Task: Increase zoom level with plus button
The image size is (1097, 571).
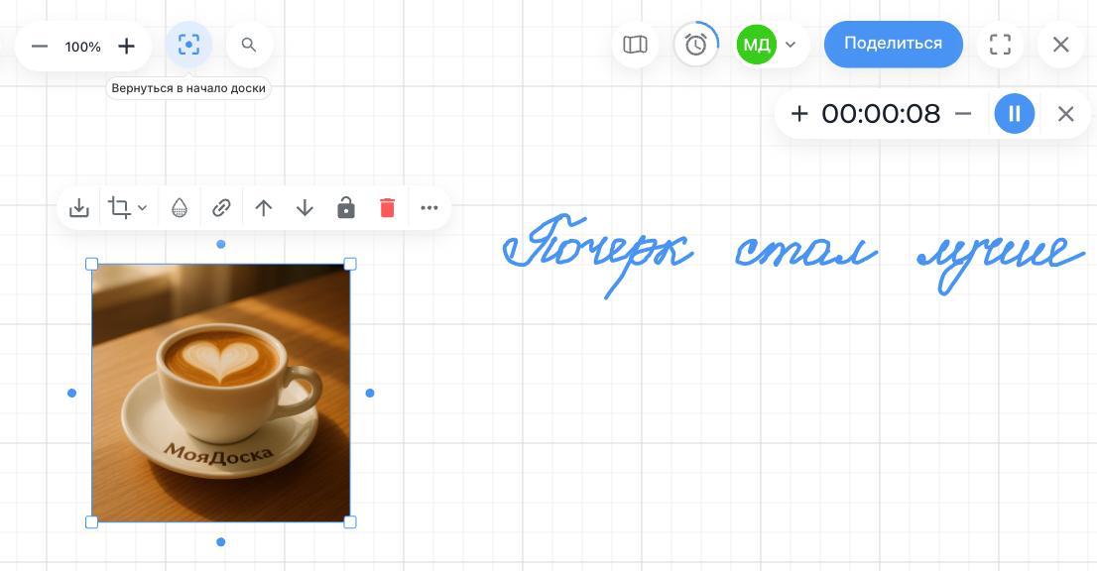Action: coord(126,46)
